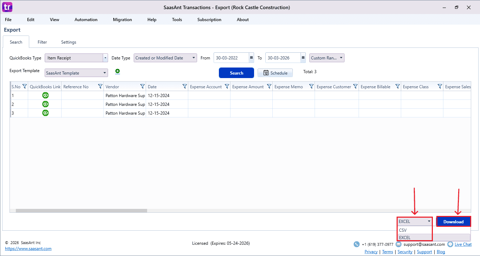This screenshot has height=256, width=480.
Task: Click the green add template plus icon
Action: click(118, 71)
